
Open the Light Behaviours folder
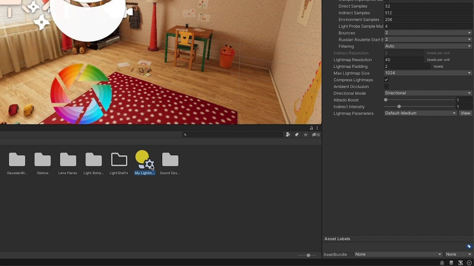[x=94, y=160]
